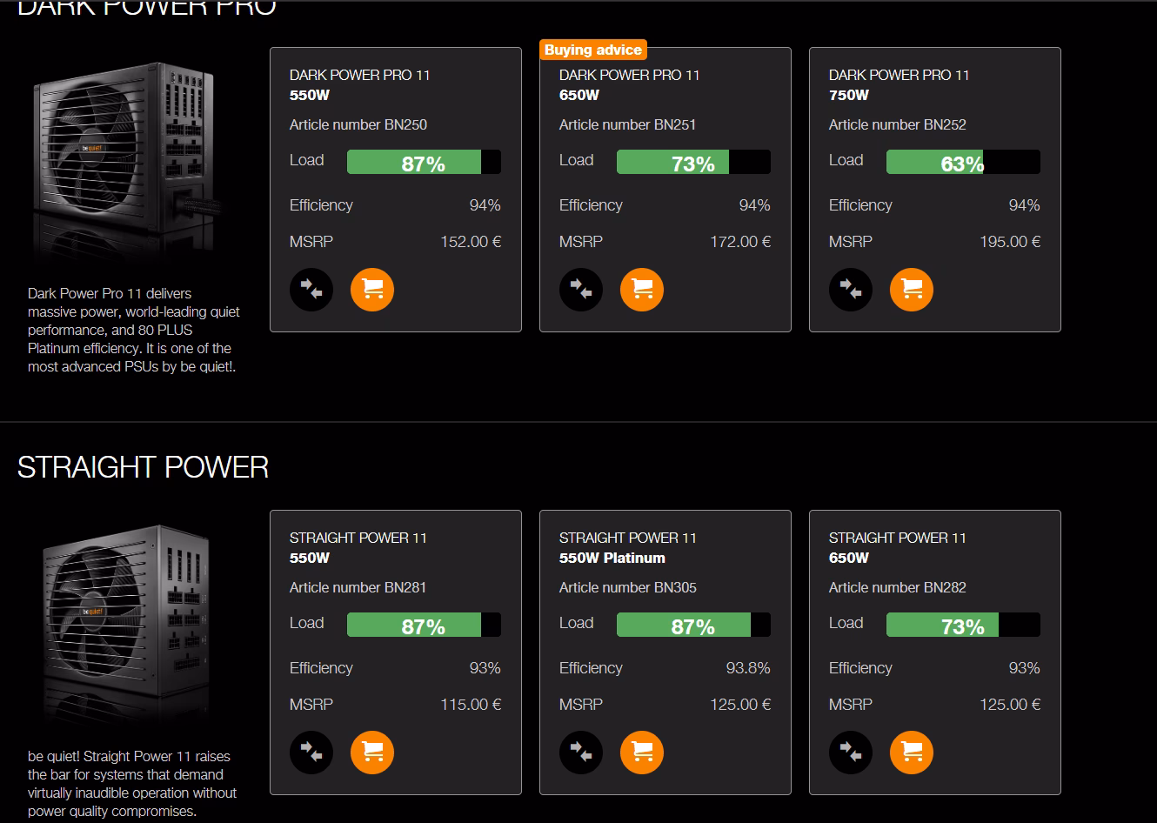
Task: Click the Straight Power section heading
Action: [143, 467]
